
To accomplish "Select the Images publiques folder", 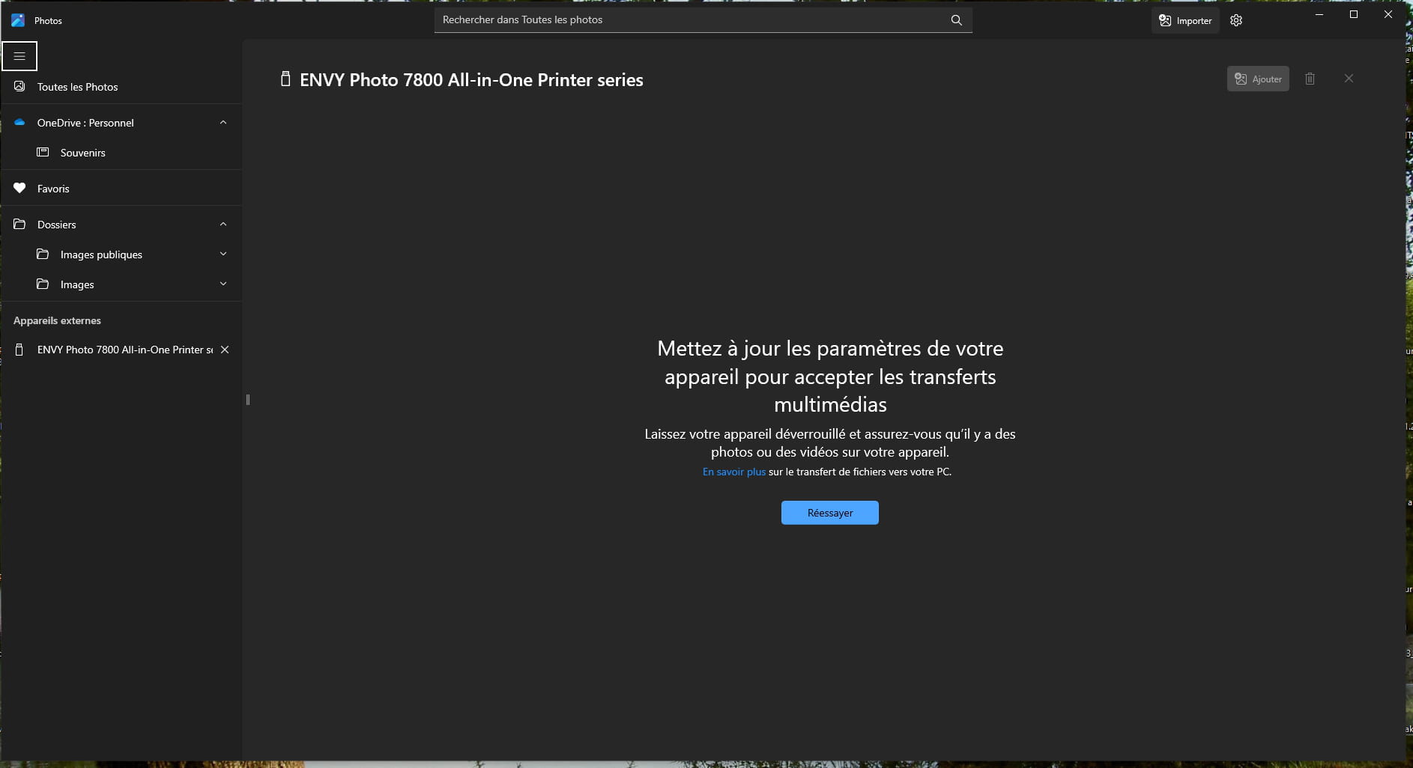I will click(101, 255).
